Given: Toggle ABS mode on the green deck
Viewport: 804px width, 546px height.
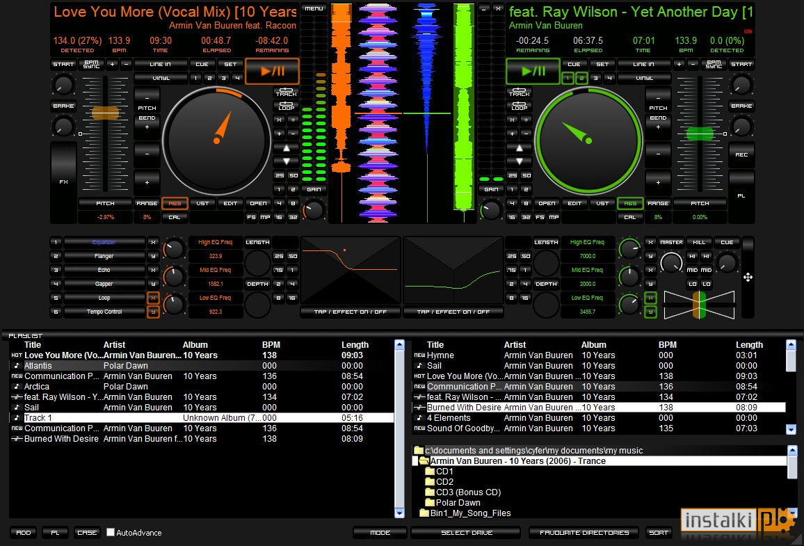Looking at the screenshot, I should [x=630, y=204].
